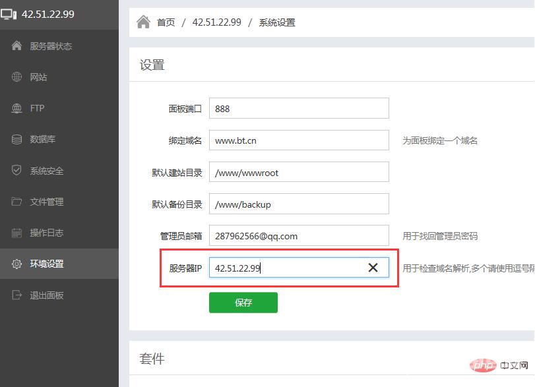Edit the administrator email input field
Viewport: 535px width, 387px height.
coord(299,235)
